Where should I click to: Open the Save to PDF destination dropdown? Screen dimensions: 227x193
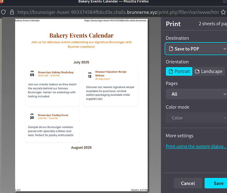pyautogui.click(x=196, y=49)
